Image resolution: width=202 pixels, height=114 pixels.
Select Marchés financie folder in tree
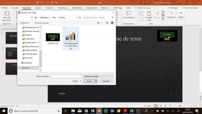click(x=31, y=31)
